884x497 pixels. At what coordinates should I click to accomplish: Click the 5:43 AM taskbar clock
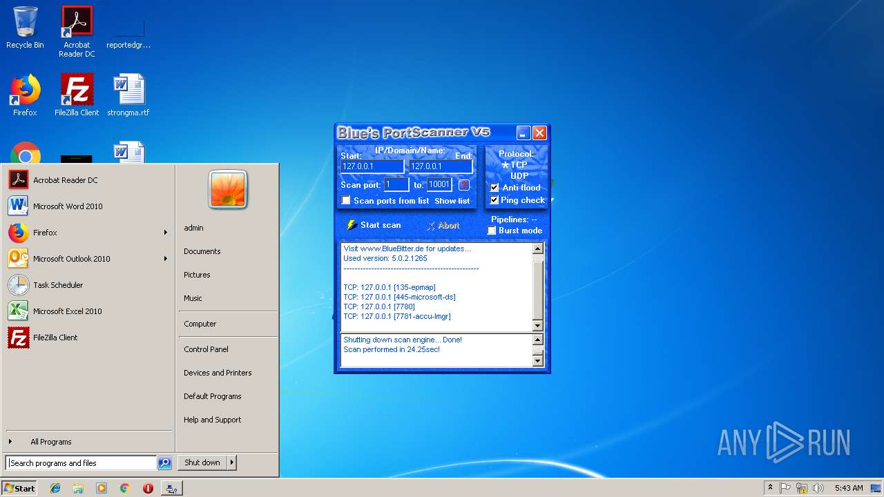click(x=848, y=488)
